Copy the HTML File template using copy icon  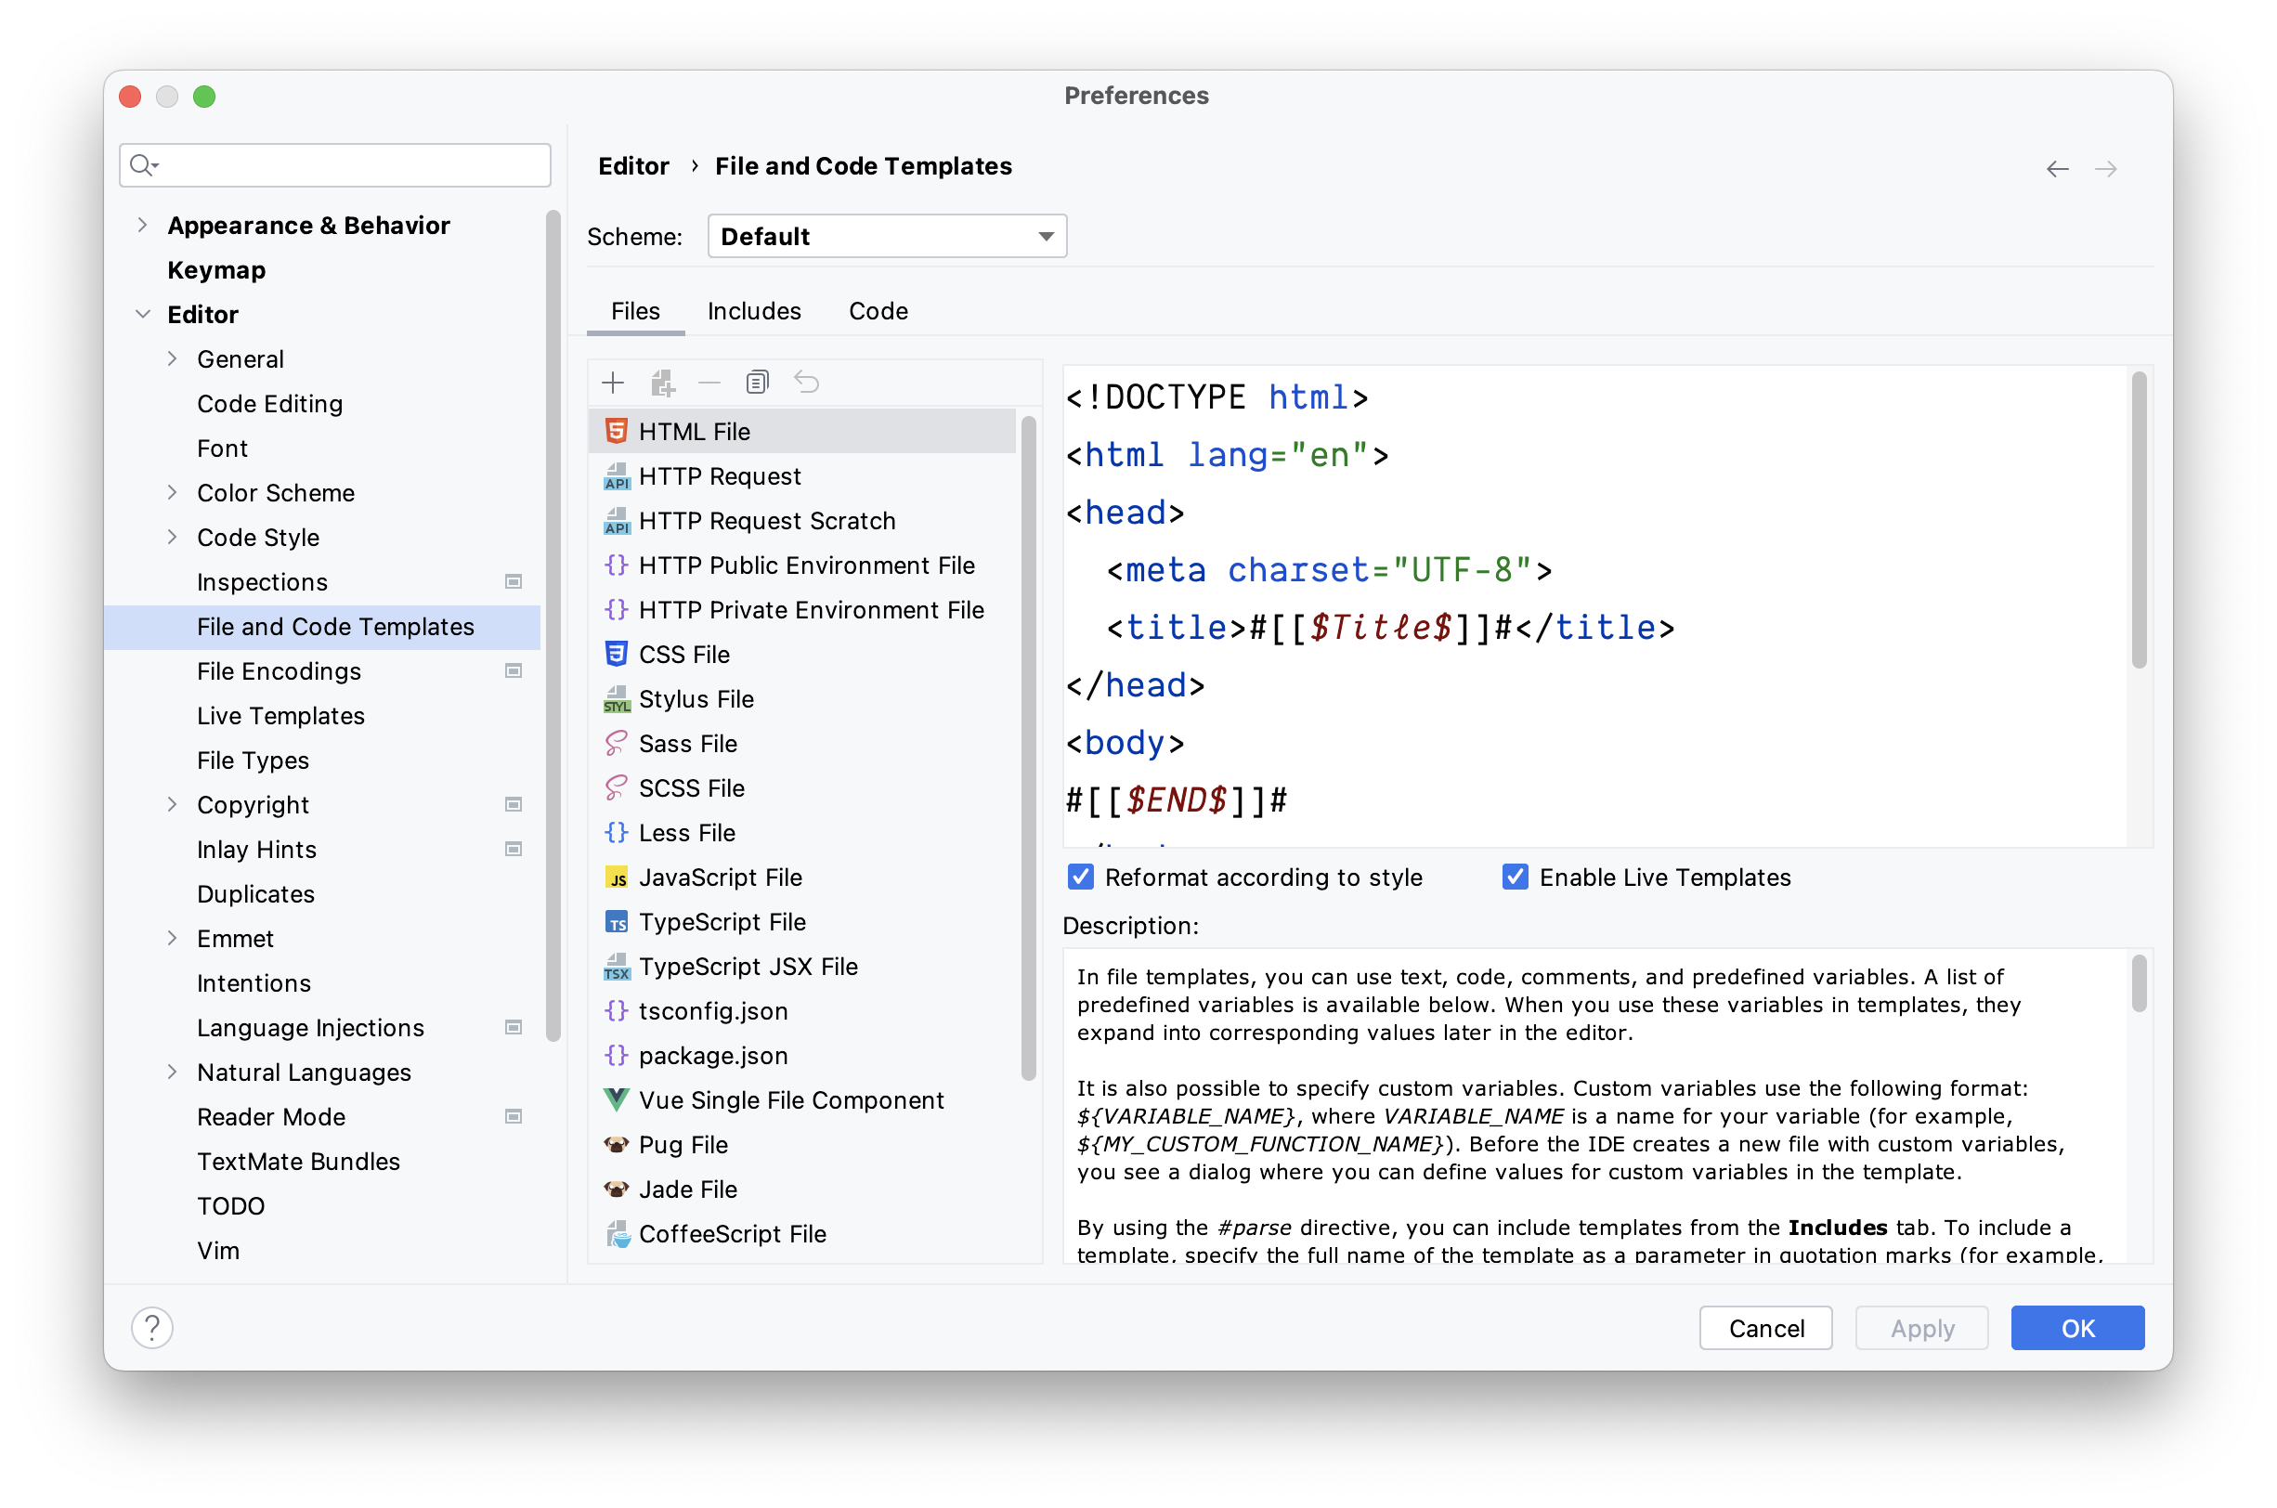pyautogui.click(x=757, y=382)
